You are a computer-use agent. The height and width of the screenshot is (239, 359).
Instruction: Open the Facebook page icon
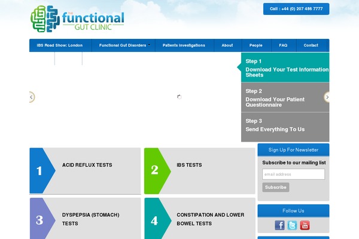coord(279,225)
